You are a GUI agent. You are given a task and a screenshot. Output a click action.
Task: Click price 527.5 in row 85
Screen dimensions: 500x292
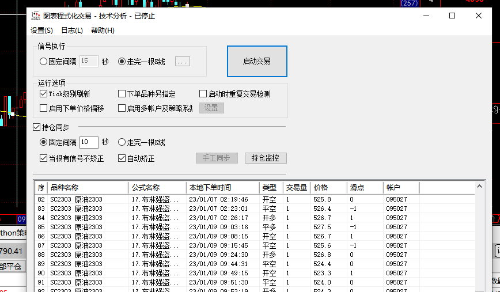coord(322,227)
